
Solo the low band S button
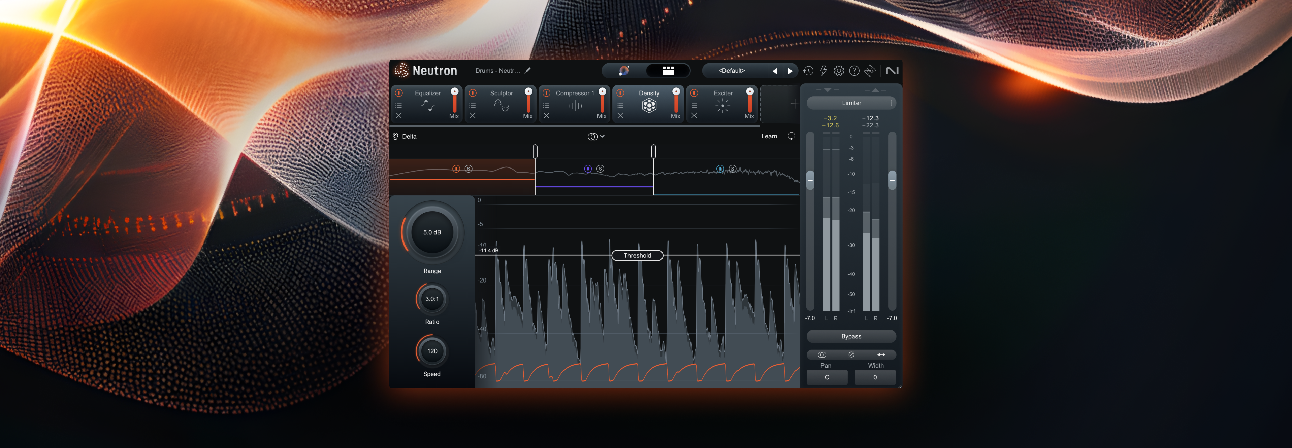coord(469,169)
